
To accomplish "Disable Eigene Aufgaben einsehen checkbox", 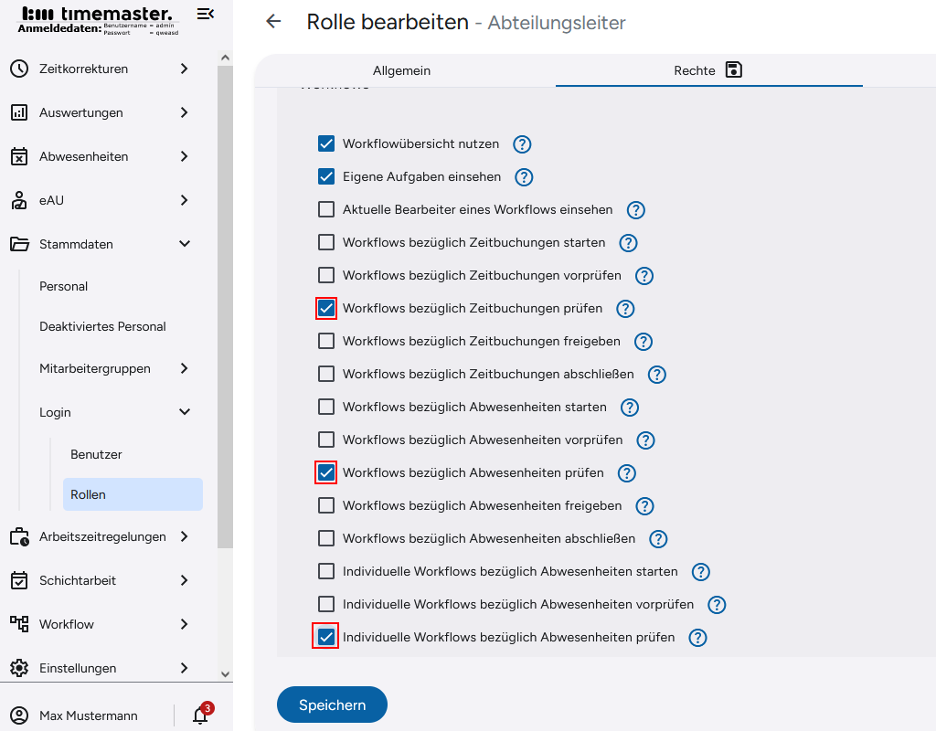I will click(x=326, y=176).
